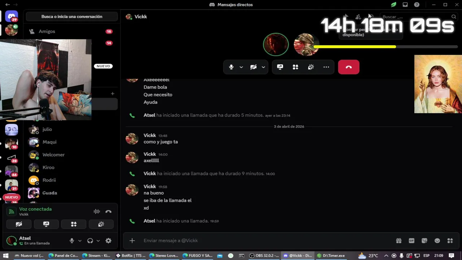This screenshot has width=462, height=260.
Task: Open server with 66 badge
Action: tap(12, 171)
